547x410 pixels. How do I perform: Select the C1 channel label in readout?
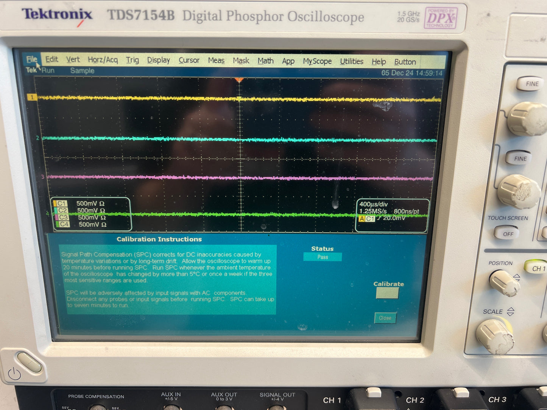[61, 203]
